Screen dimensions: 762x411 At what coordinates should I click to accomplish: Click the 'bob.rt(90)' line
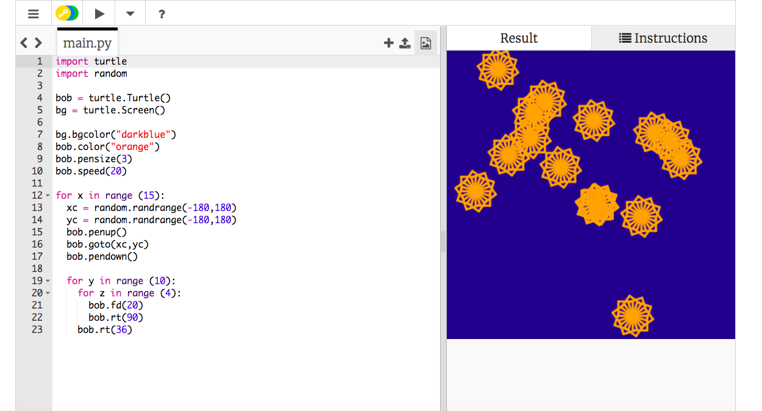tap(116, 317)
